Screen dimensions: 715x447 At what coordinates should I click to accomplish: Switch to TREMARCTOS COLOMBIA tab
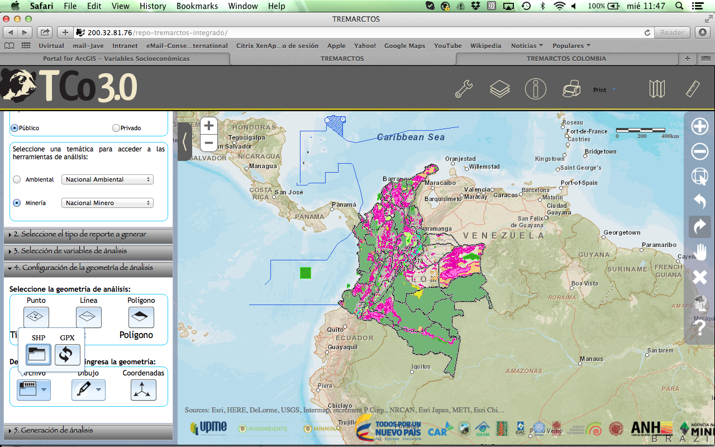point(566,59)
